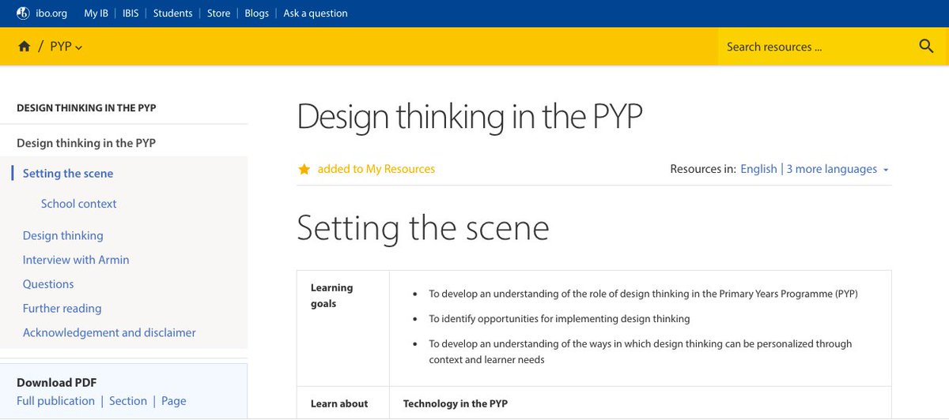
Task: Open Store in top navigation
Action: (x=219, y=13)
